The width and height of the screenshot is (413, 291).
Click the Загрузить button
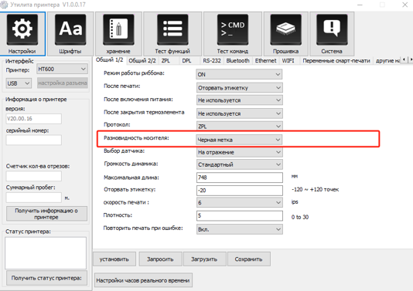[204, 259]
